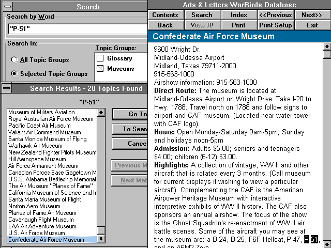Click the To Search button
The width and height of the screenshot is (331, 248).
click(x=130, y=129)
